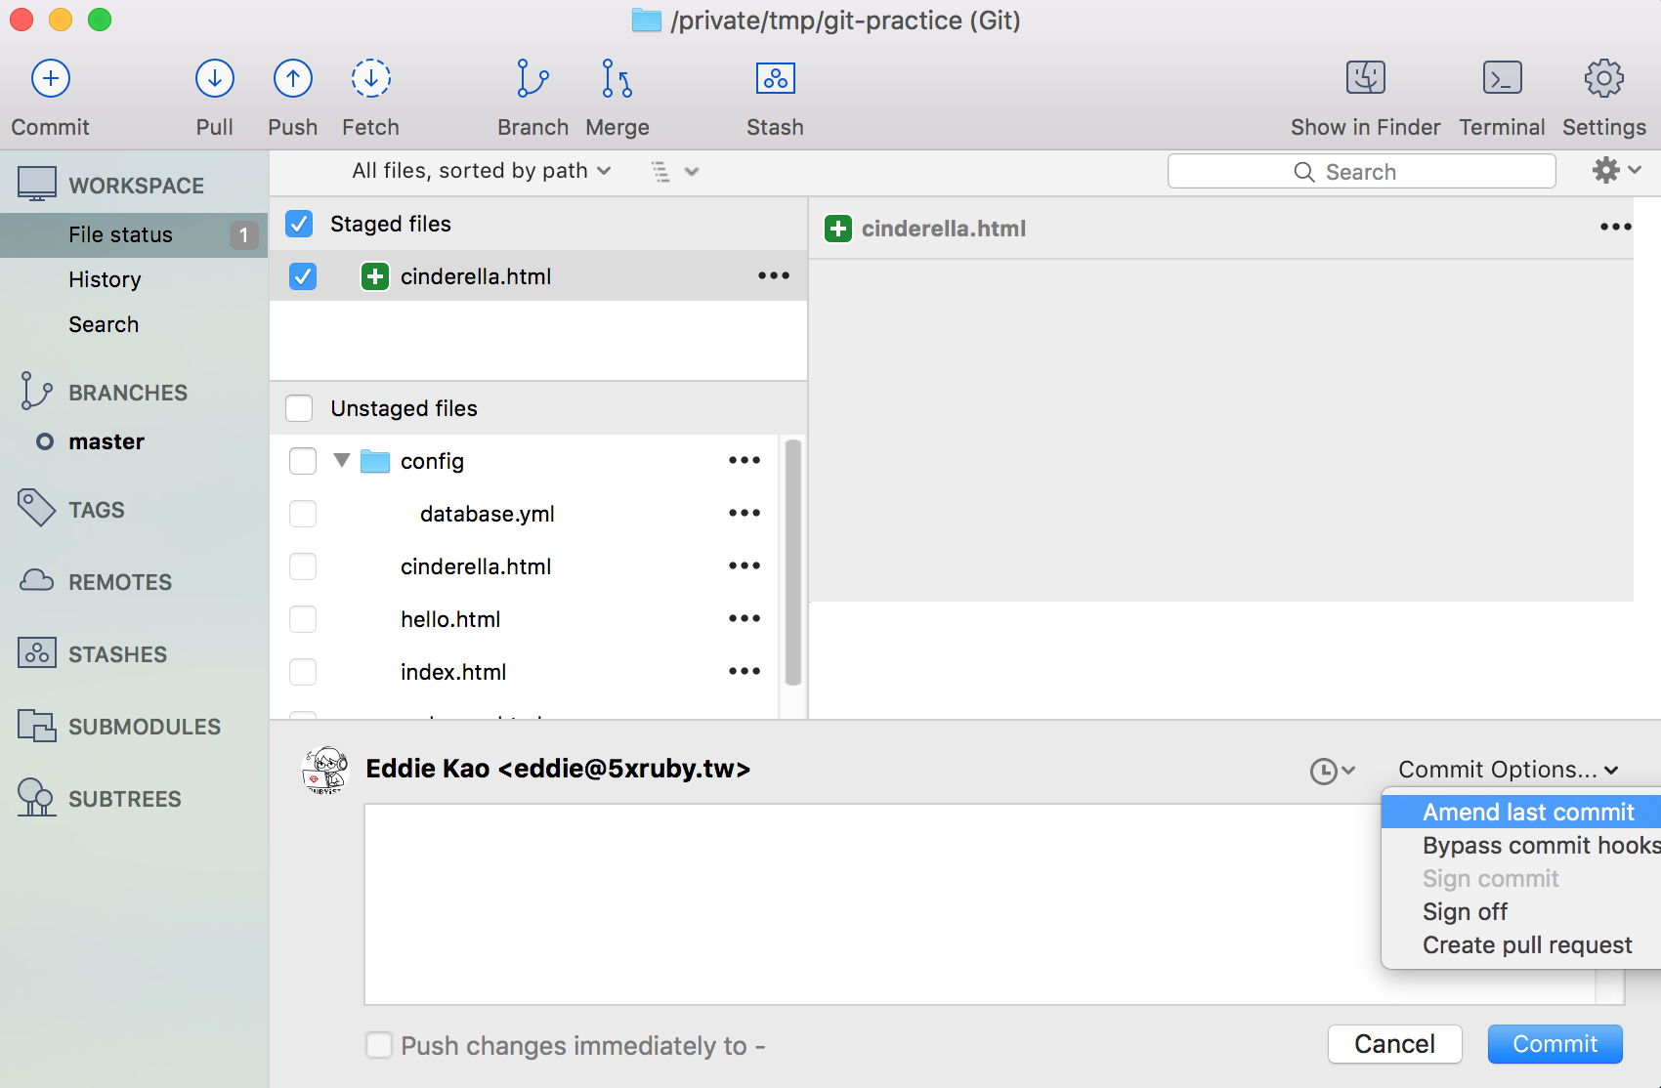Open the Commit Options dropdown
The height and width of the screenshot is (1088, 1661).
1508,770
